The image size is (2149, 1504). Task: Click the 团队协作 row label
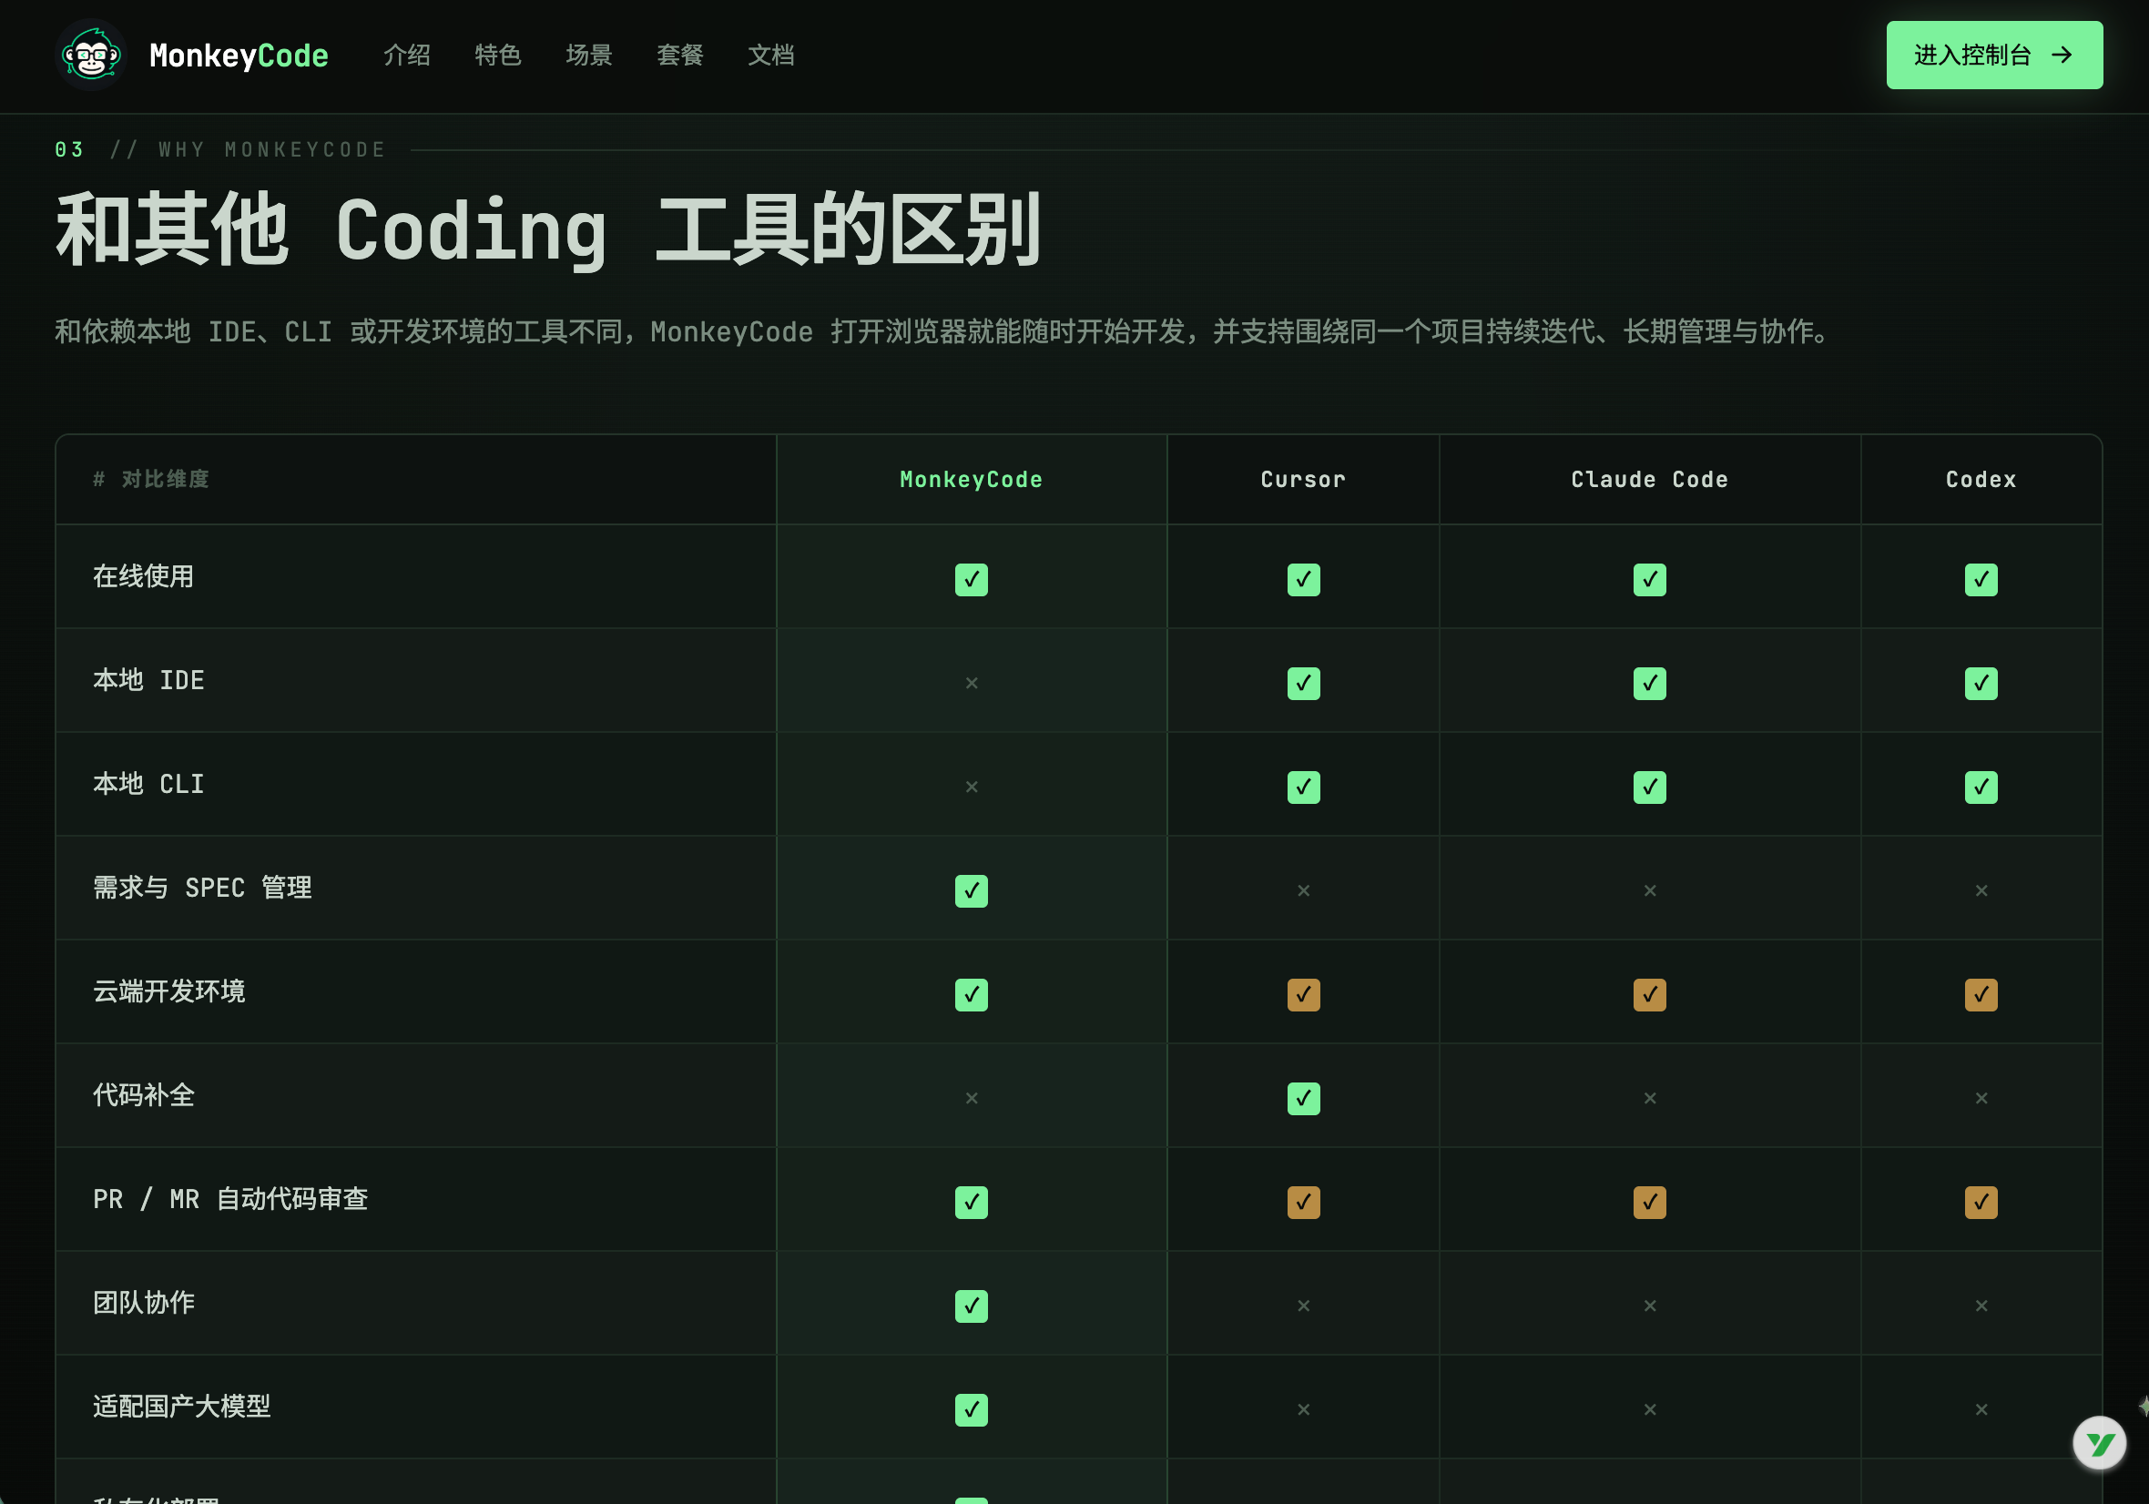[x=143, y=1304]
